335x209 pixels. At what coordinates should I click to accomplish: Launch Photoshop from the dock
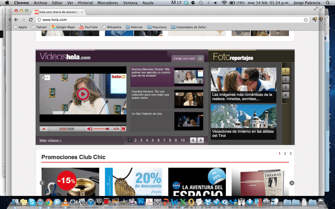(141, 202)
